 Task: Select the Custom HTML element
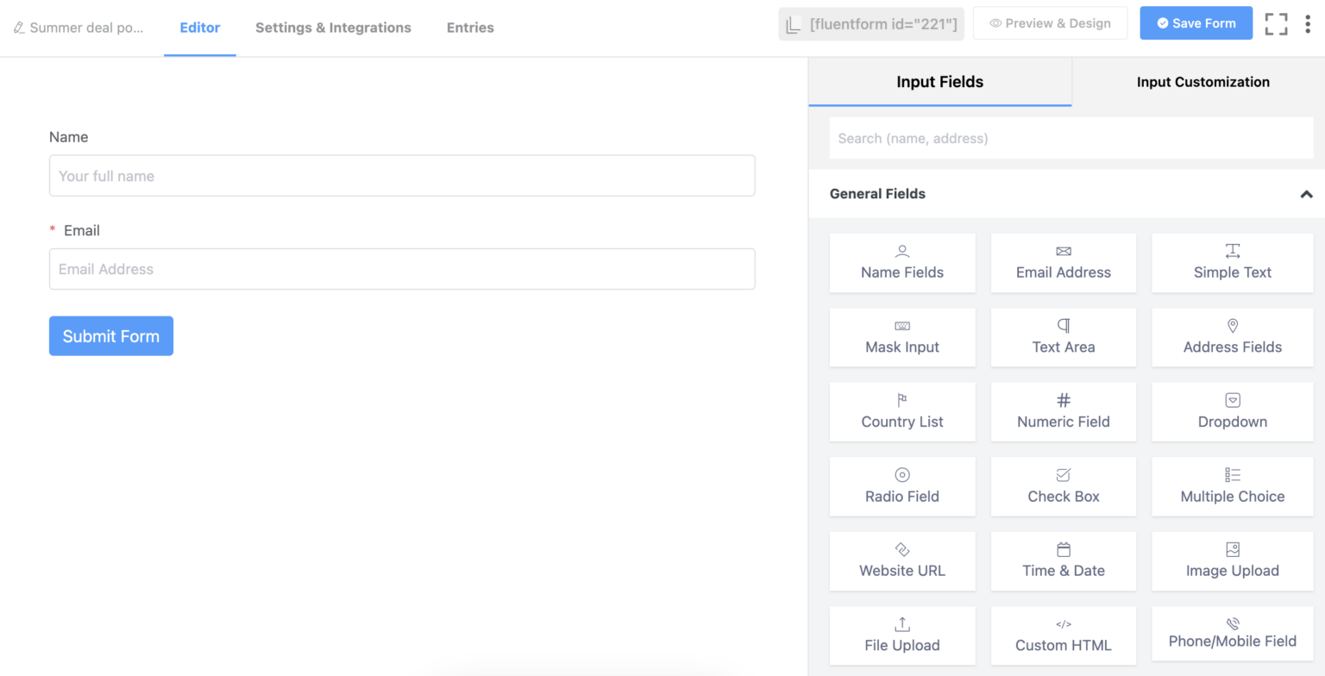1063,635
